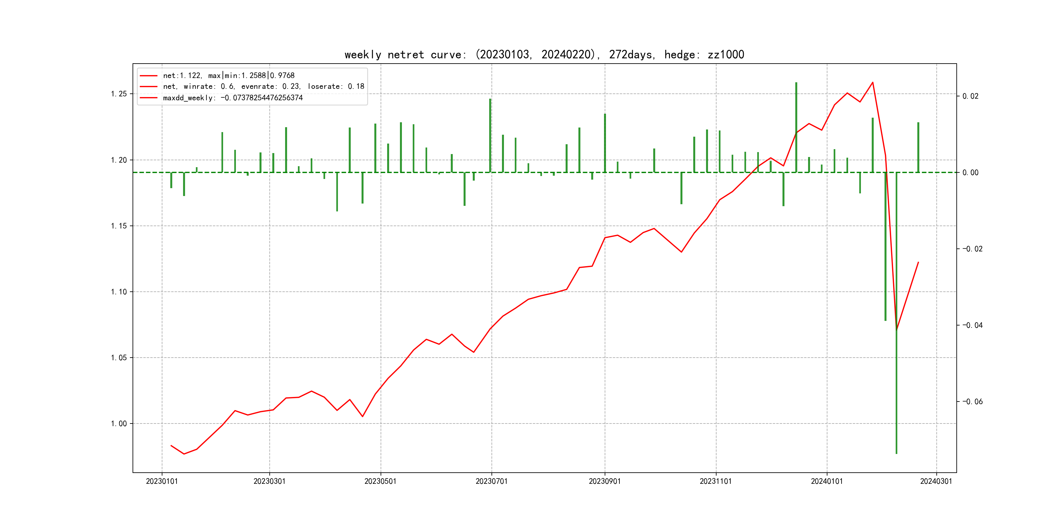
Task: Click the 20230101 x-axis label
Action: click(x=162, y=481)
